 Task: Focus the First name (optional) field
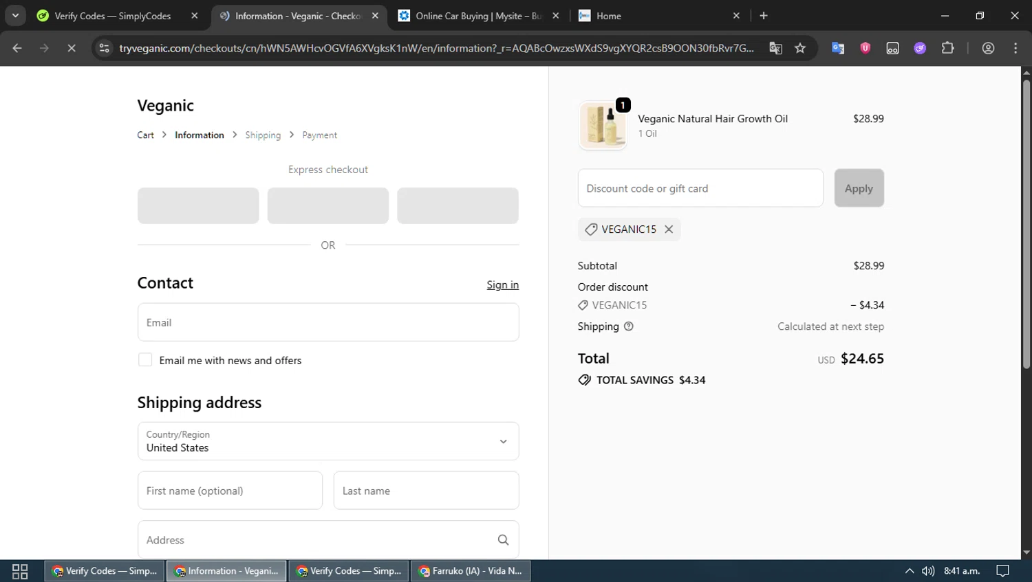coord(230,491)
